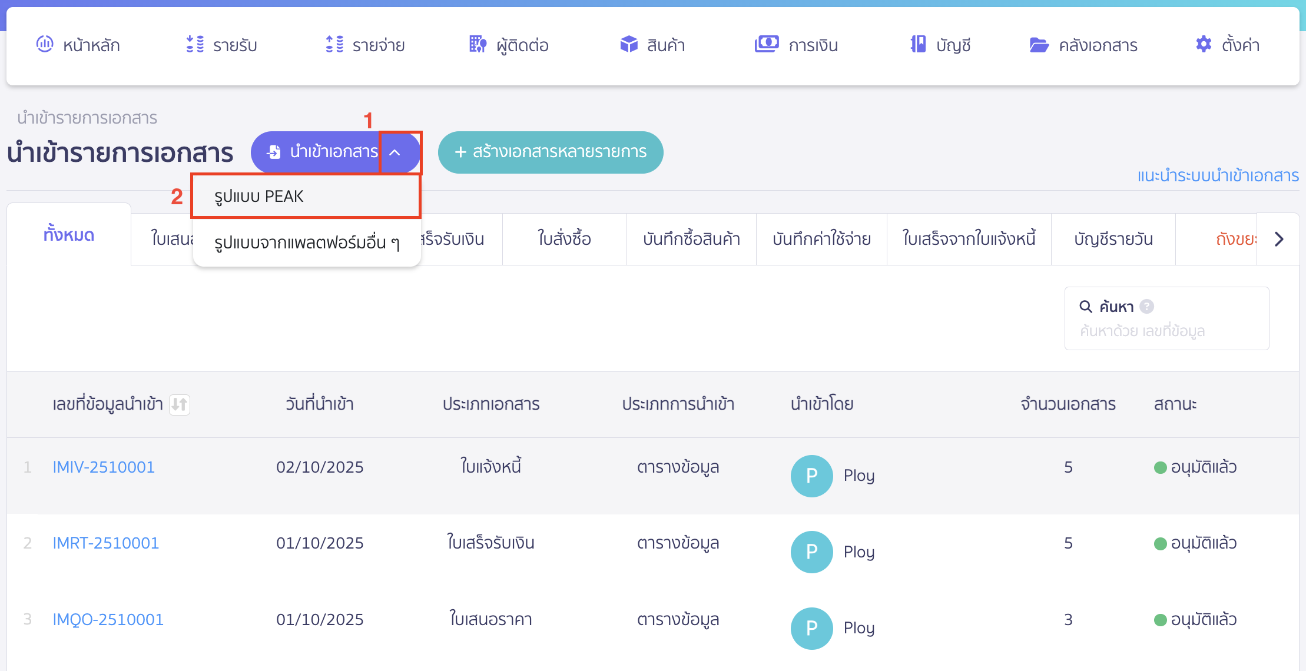1306x671 pixels.
Task: Open import record IMIV-2510001
Action: point(103,467)
